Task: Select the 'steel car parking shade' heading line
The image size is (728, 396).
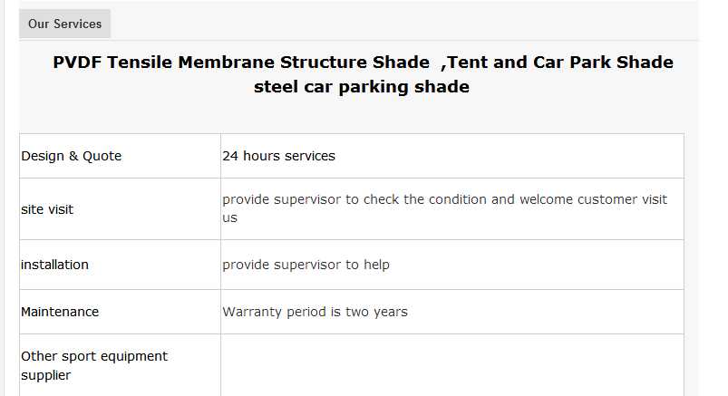Action: coord(362,87)
